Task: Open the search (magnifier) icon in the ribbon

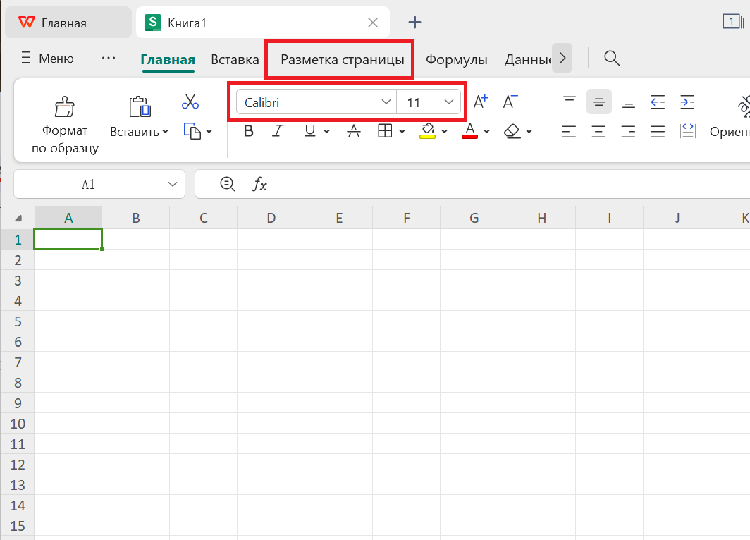Action: coord(611,59)
